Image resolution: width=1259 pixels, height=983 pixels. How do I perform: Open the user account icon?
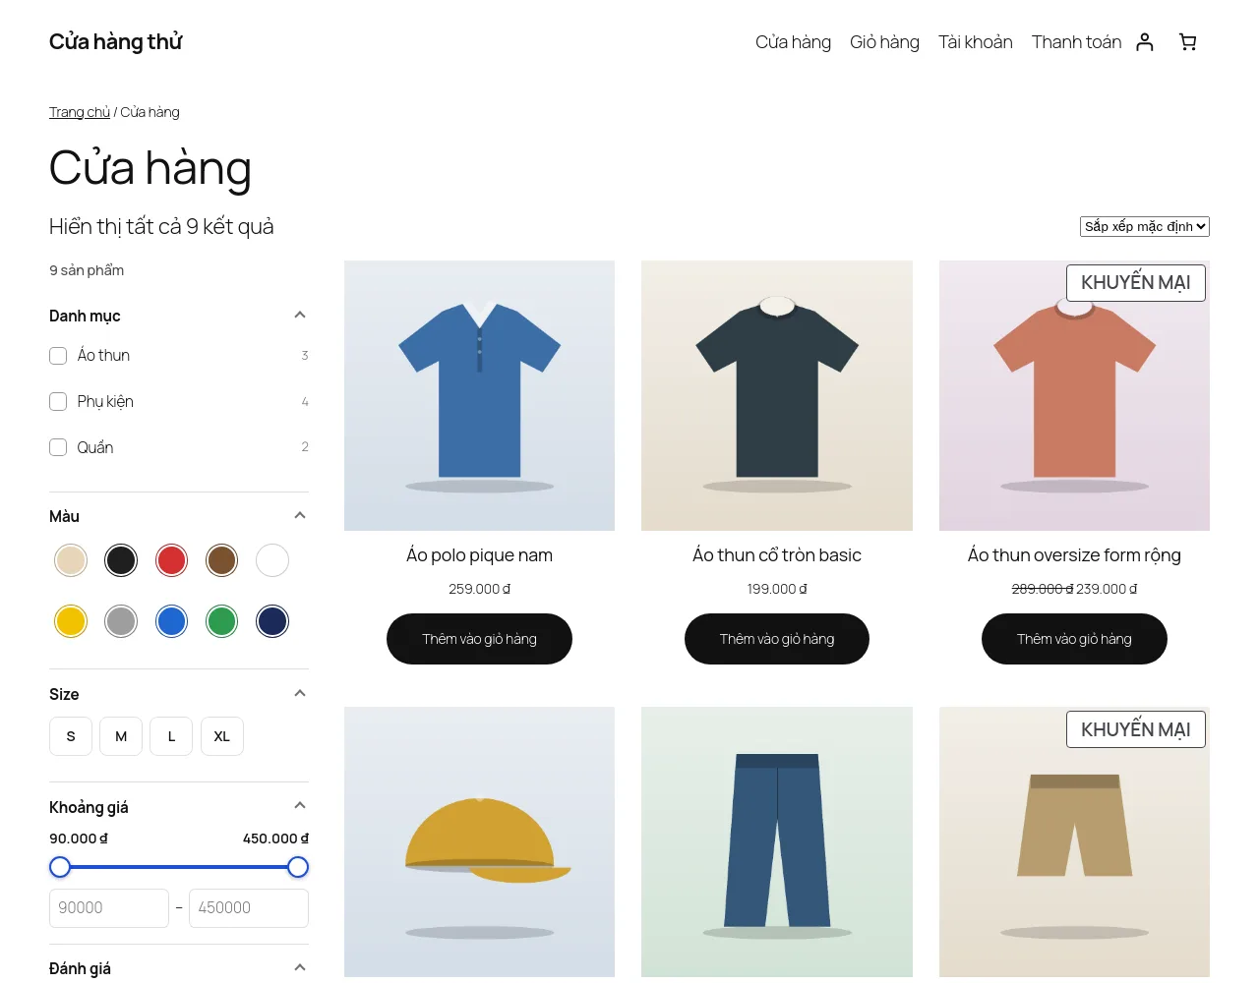tap(1145, 42)
